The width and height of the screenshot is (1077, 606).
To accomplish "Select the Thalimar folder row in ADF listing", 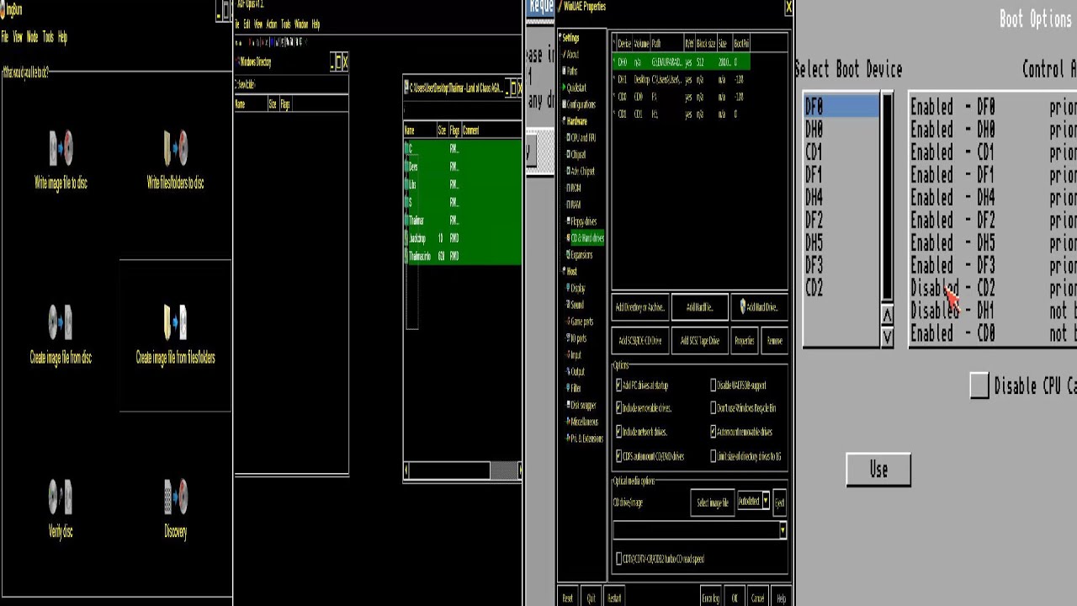I will [463, 220].
